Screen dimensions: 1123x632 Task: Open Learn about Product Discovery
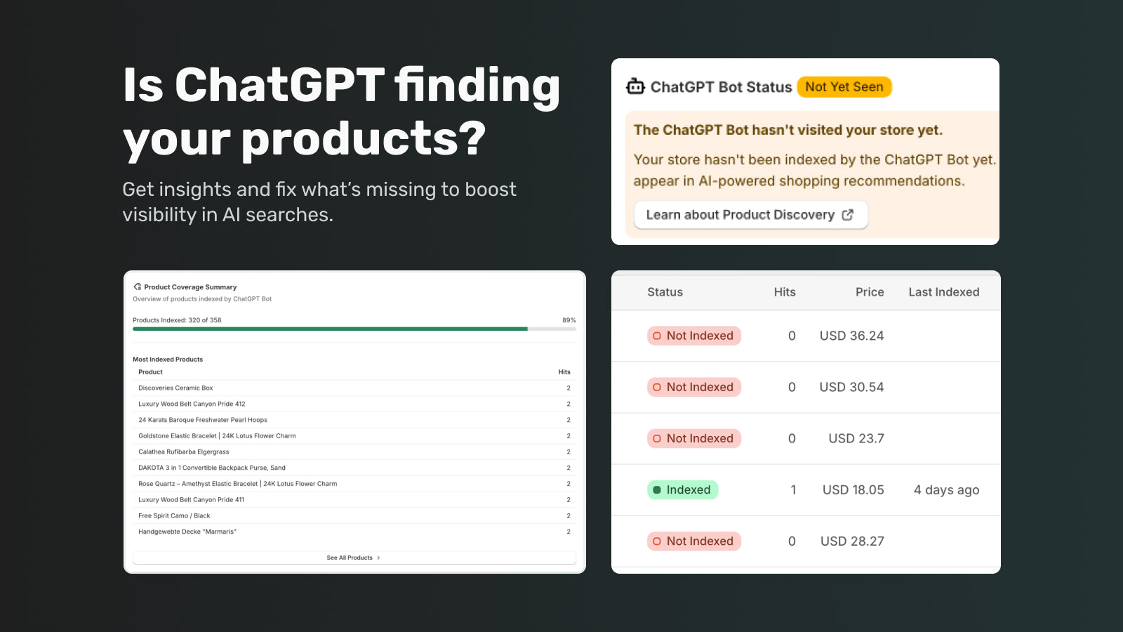point(751,215)
